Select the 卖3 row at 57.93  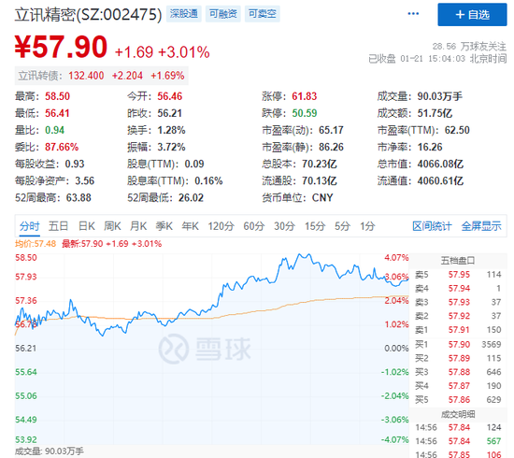point(458,302)
